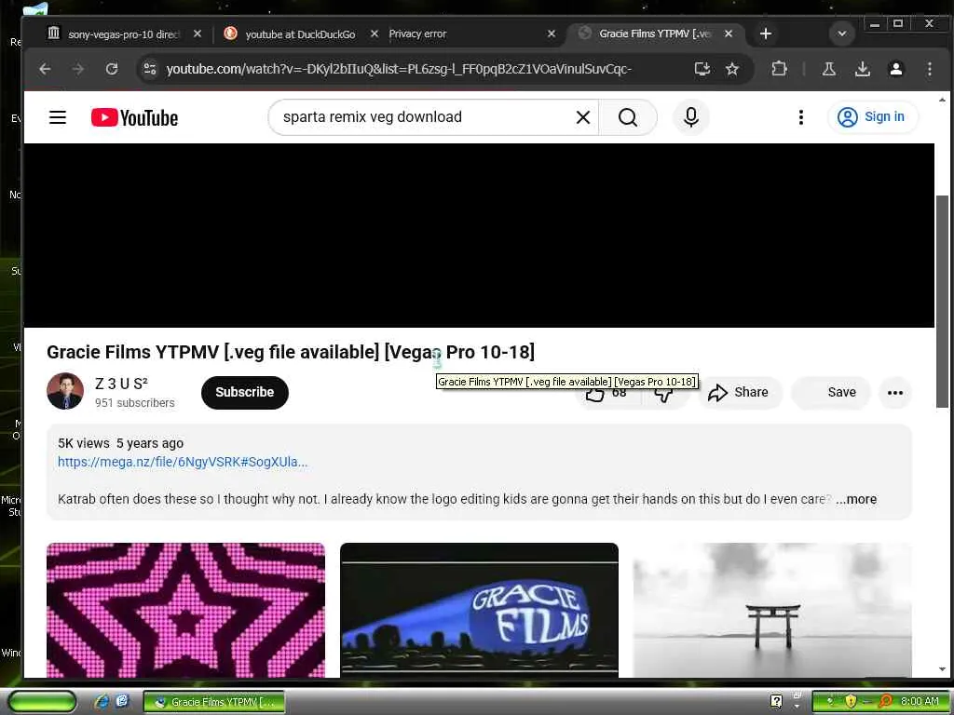The image size is (954, 715).
Task: Click the scrollbar up arrow
Action: [942, 99]
